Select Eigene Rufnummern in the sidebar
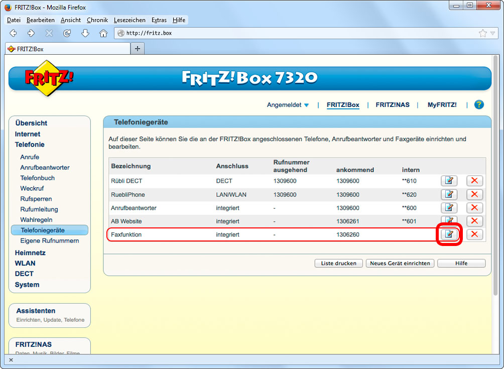 tap(50, 241)
